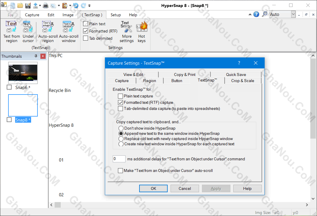Enable Tab-delimited data capture option
317x216 pixels.
pos(120,108)
